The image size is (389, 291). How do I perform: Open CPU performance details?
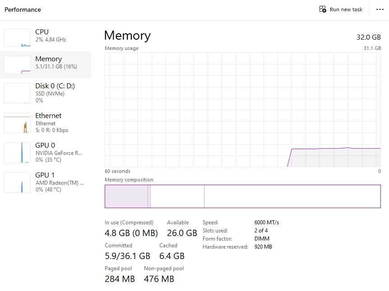coord(51,35)
